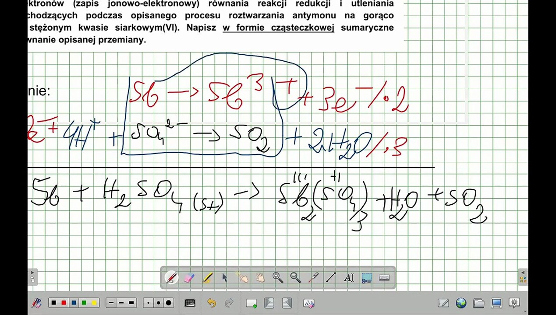Viewport: 556px width, 315px height.
Task: Choose the thick line width
Action: coord(131,303)
